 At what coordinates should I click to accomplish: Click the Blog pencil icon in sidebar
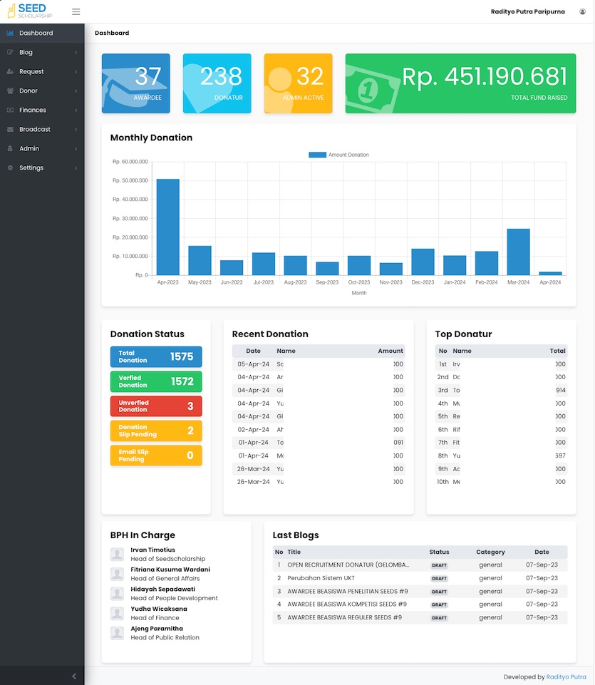point(10,51)
